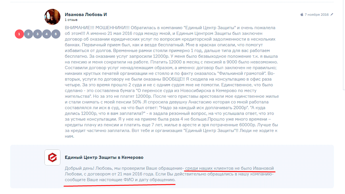Click Единый Центр Защиты company logo
345x194 pixels.
click(x=52, y=157)
